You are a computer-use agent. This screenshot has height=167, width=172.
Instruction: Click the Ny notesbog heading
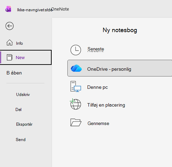pyautogui.click(x=120, y=30)
